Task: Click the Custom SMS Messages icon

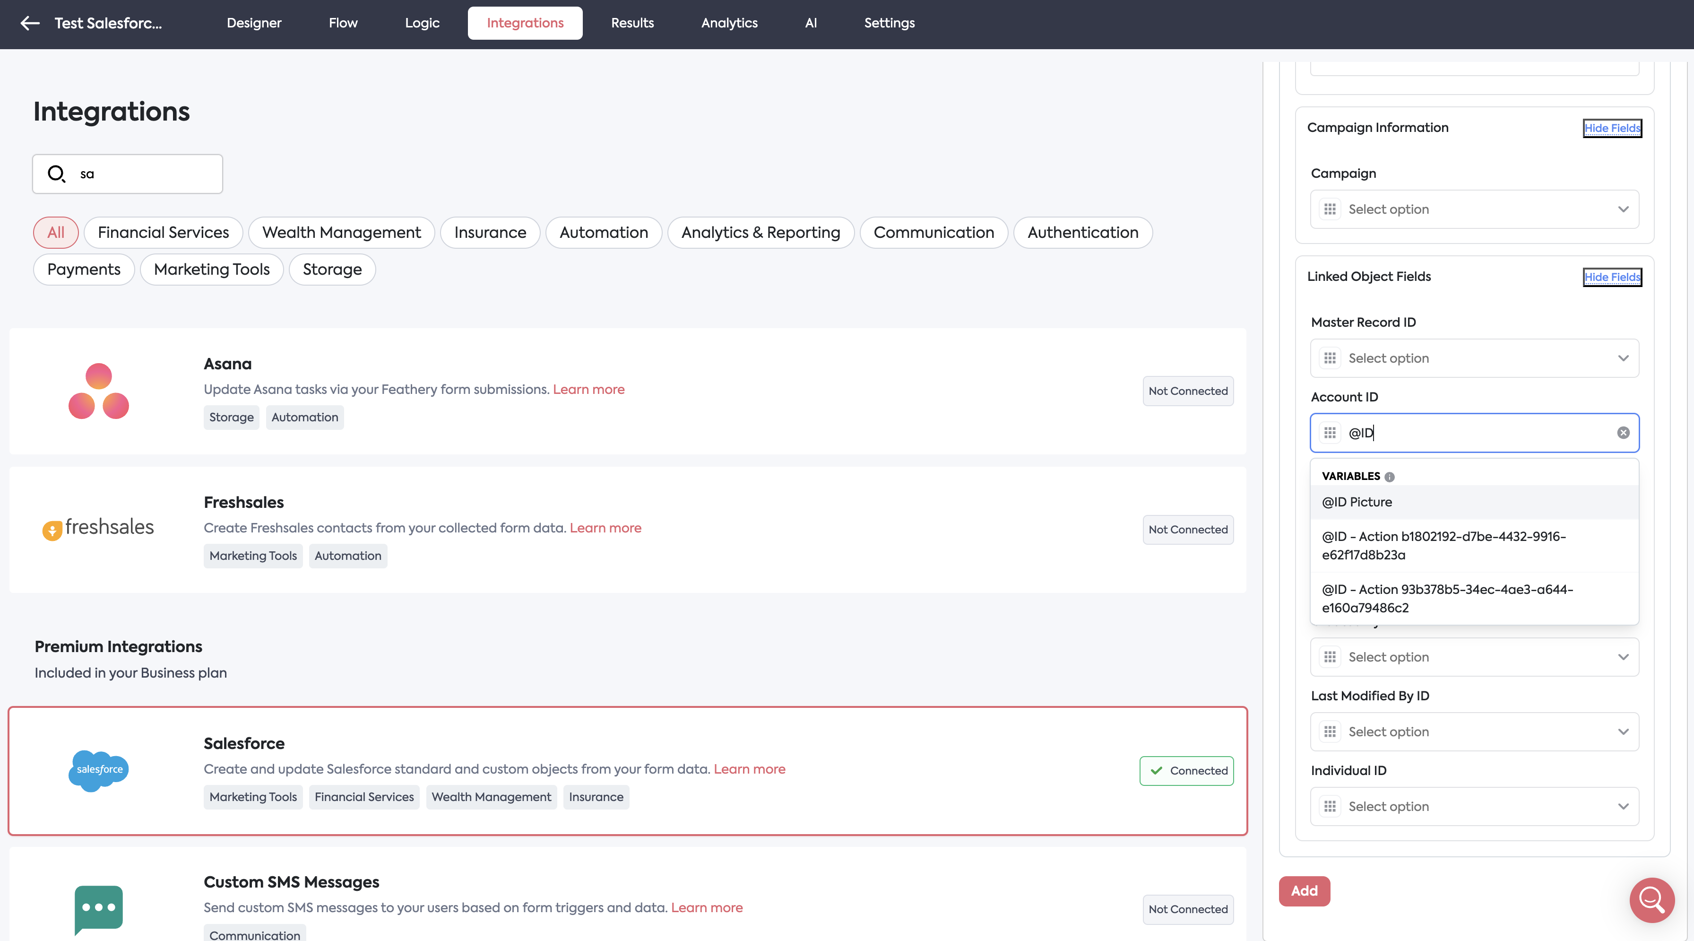Action: tap(99, 908)
